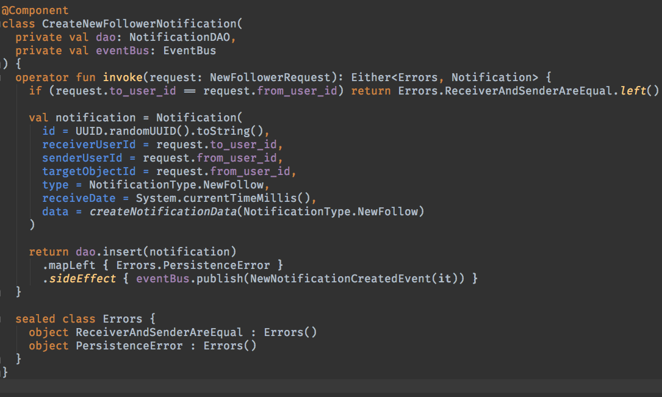Click UUID.randomUUID() on the id line

(x=132, y=131)
